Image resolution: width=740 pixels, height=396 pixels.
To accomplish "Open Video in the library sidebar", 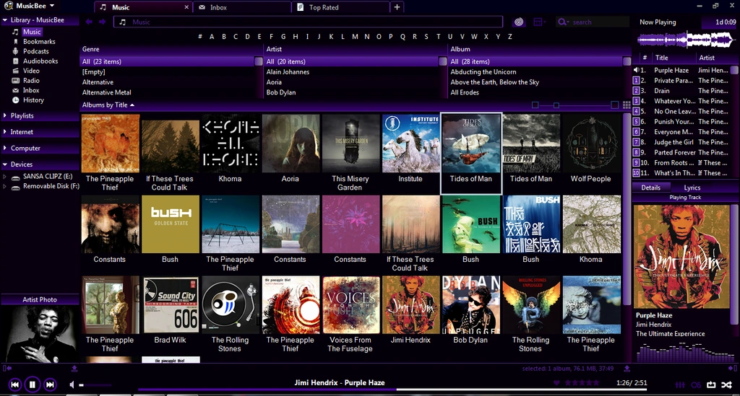I will click(x=31, y=71).
